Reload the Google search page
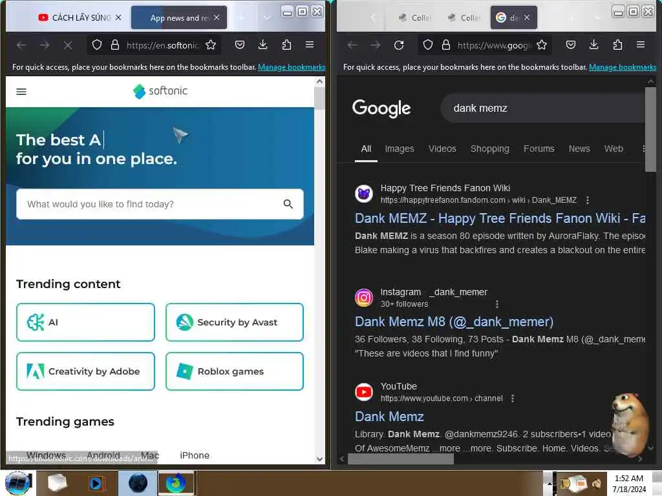 click(x=398, y=45)
